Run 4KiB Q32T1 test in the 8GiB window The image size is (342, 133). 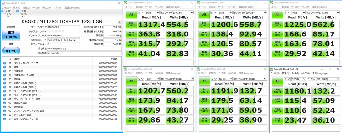(x=131, y=110)
